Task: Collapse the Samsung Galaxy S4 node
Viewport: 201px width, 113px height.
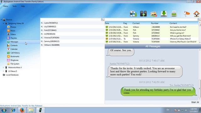Action: pyautogui.click(x=3, y=24)
